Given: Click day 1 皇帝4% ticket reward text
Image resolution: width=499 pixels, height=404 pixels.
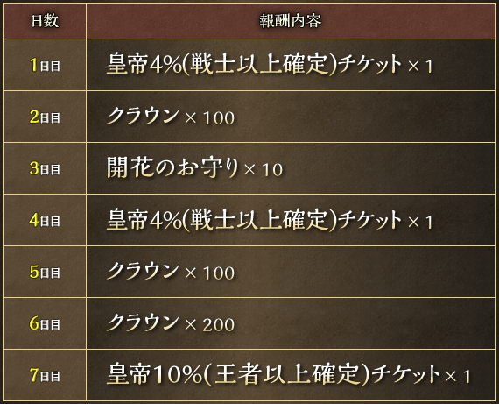Looking at the screenshot, I should (x=270, y=65).
